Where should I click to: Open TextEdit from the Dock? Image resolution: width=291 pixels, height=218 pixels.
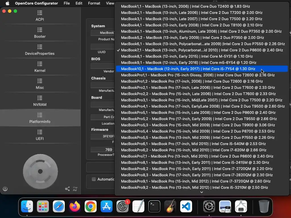[138, 206]
